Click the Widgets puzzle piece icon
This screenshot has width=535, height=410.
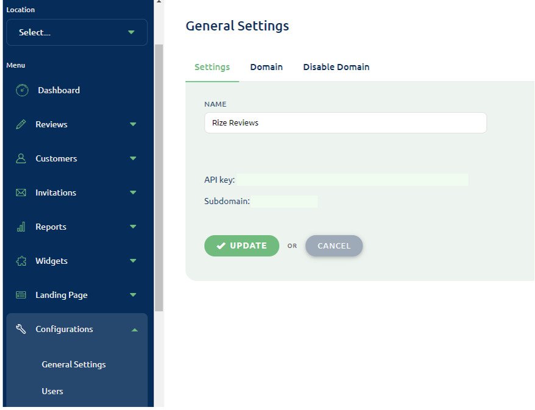(x=21, y=261)
